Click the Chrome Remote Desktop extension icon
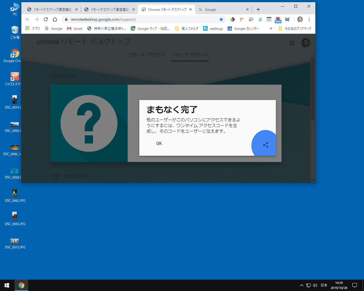 (x=251, y=19)
